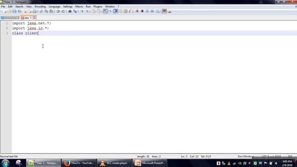Zoom in using the toolbar icon
Screen dimensions: 297x167
(82, 11)
